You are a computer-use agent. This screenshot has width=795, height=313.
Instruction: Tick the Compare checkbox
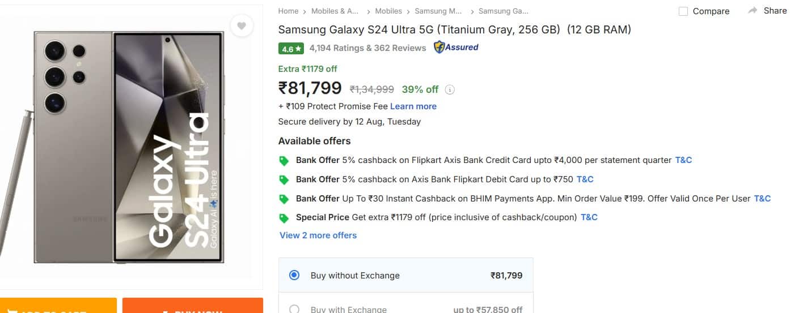click(683, 11)
